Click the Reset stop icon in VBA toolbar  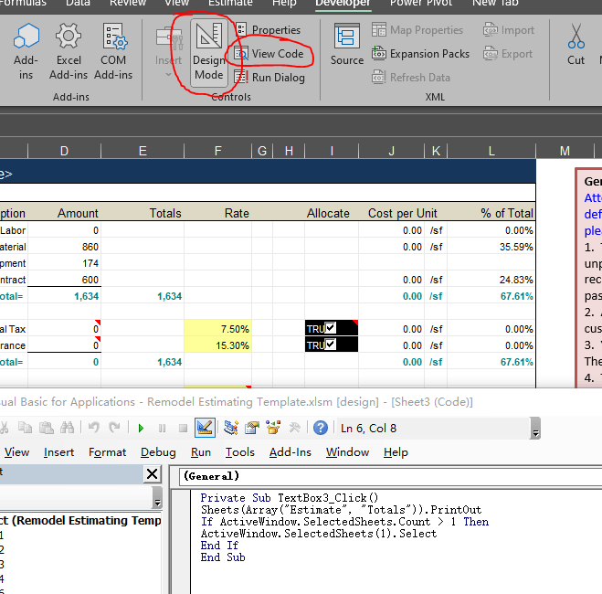183,428
